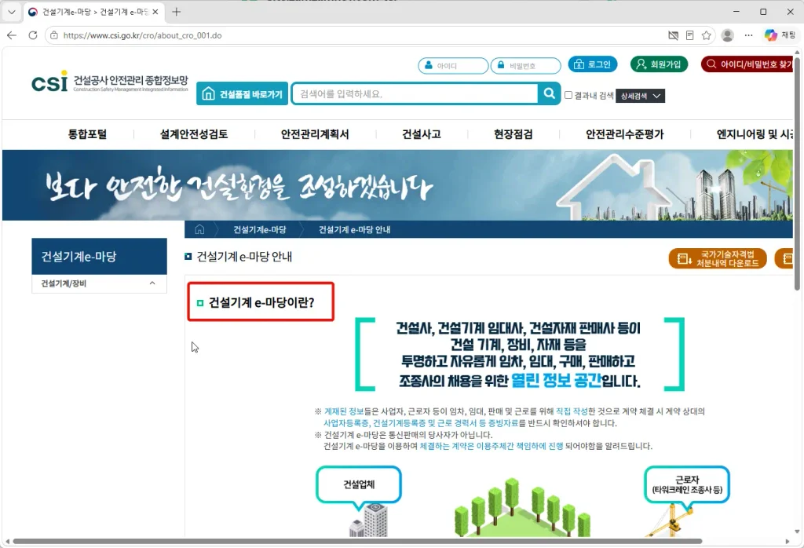
Task: Open the 건설사고 menu
Action: [422, 134]
